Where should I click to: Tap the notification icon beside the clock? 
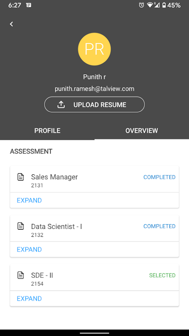(29, 5)
